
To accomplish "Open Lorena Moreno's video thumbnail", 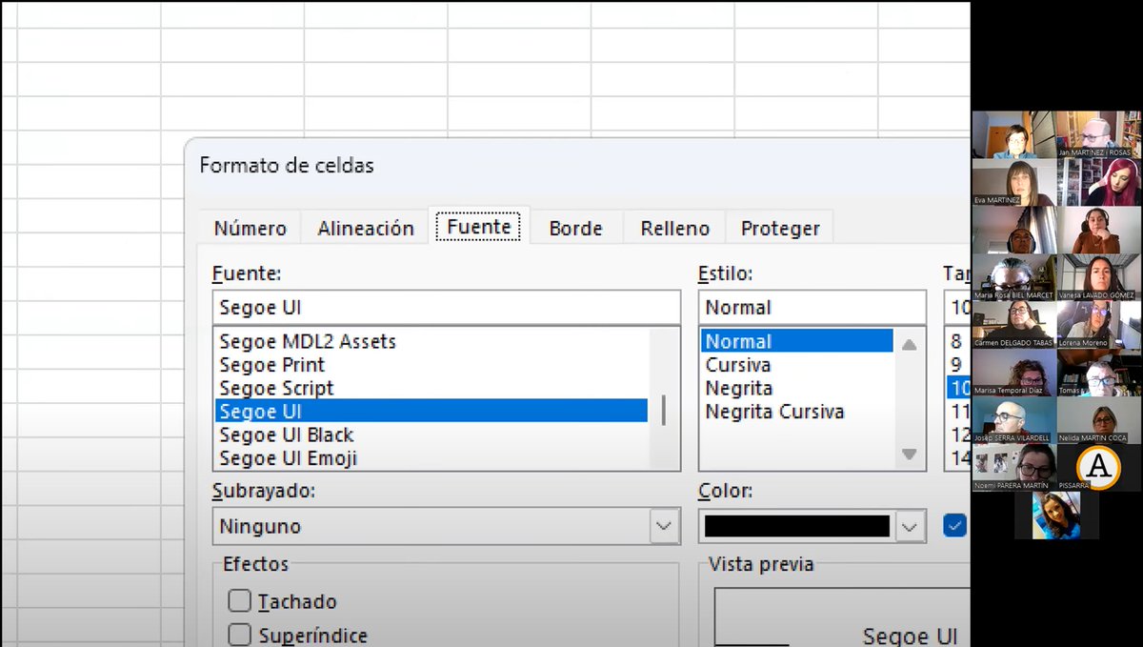I will click(1098, 325).
